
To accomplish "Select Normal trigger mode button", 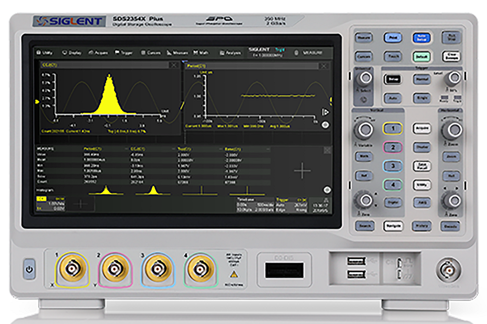I will (421, 79).
